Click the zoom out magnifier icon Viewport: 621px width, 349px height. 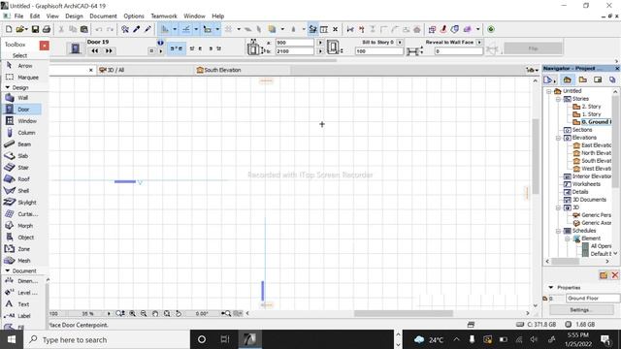tap(144, 313)
